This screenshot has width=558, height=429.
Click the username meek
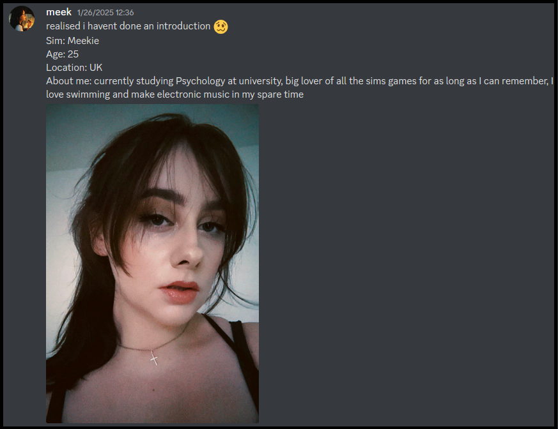click(59, 12)
